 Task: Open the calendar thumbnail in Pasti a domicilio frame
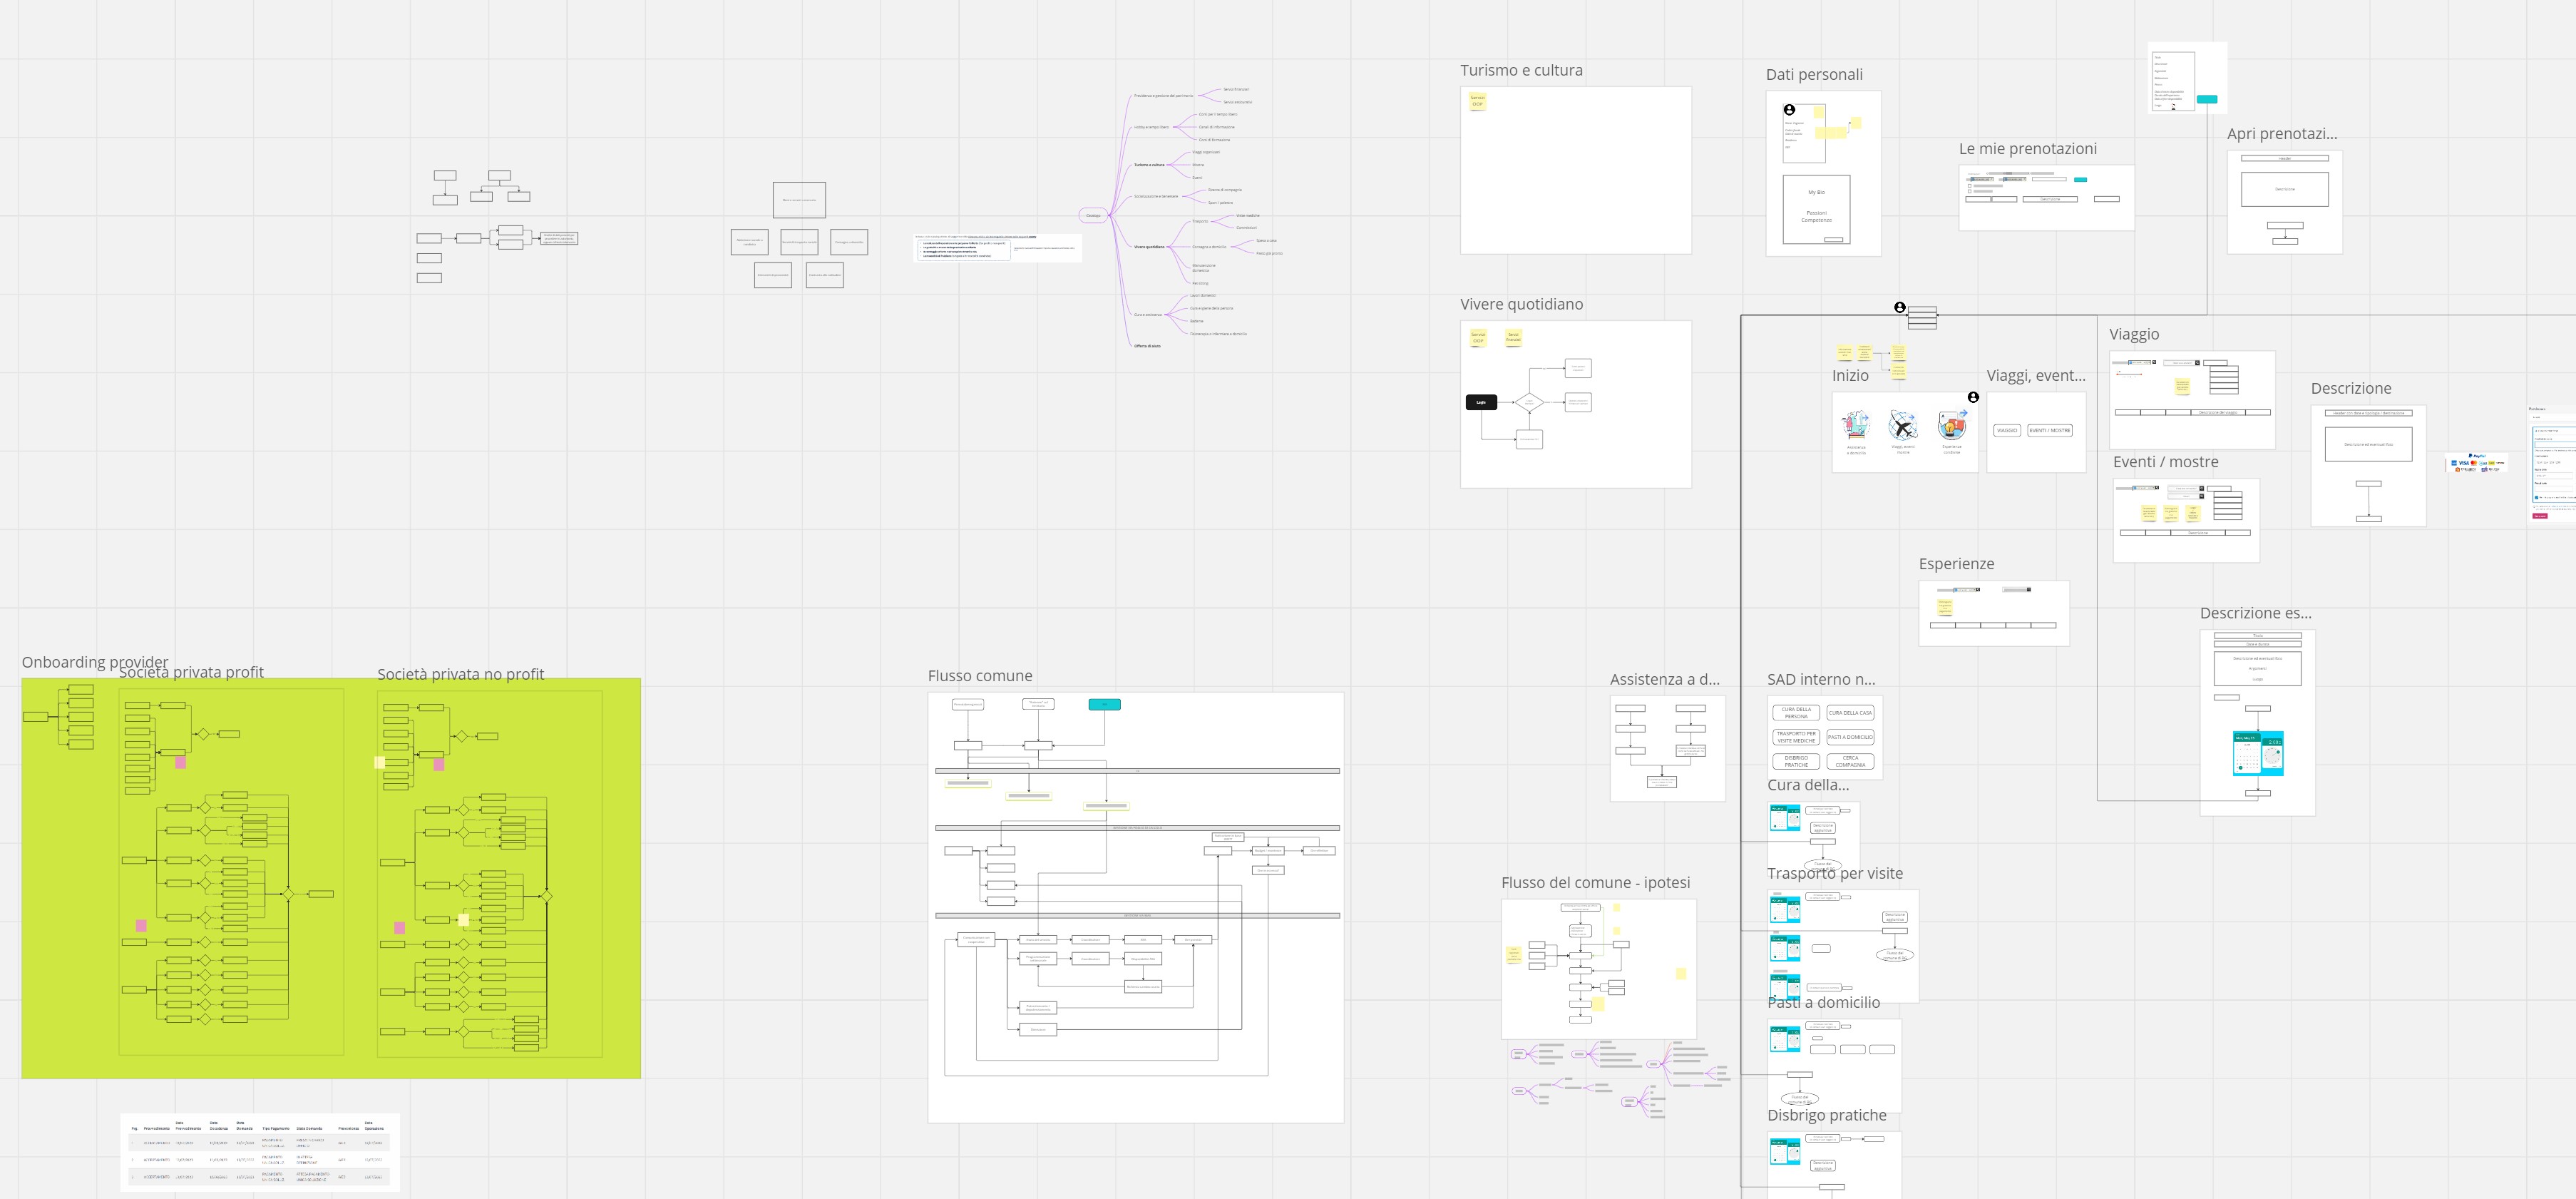click(x=1785, y=1038)
